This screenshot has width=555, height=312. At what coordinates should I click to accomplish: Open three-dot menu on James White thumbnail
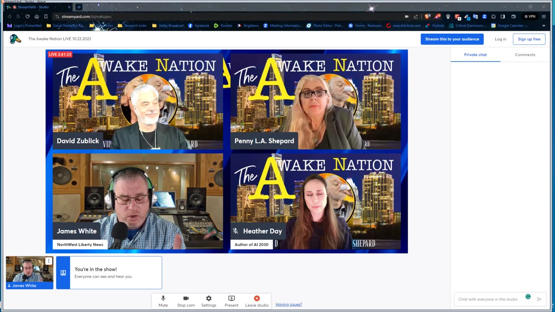[x=49, y=261]
